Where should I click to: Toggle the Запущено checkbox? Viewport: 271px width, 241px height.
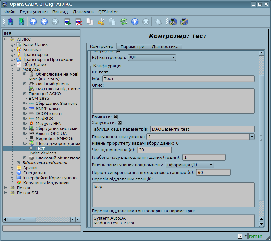(118, 51)
